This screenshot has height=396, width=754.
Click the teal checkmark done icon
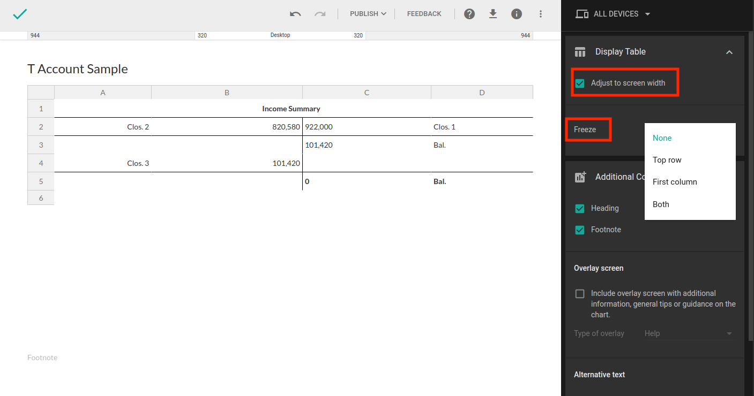[x=20, y=14]
